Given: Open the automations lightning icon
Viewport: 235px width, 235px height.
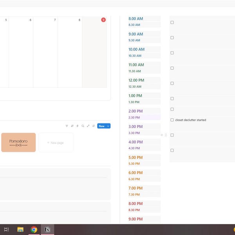Looking at the screenshot, I should (78, 126).
